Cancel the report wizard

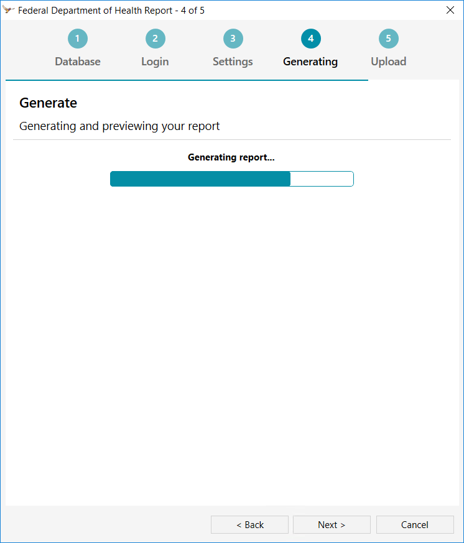pyautogui.click(x=415, y=524)
